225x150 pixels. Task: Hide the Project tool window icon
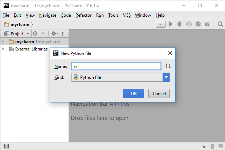(64, 34)
